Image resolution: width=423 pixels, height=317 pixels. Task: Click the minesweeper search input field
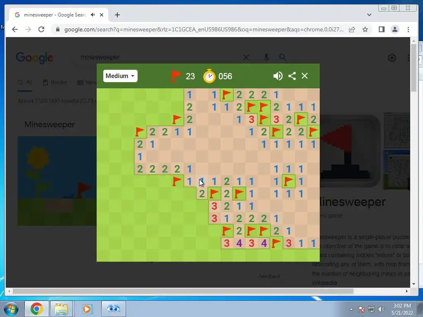click(x=159, y=57)
